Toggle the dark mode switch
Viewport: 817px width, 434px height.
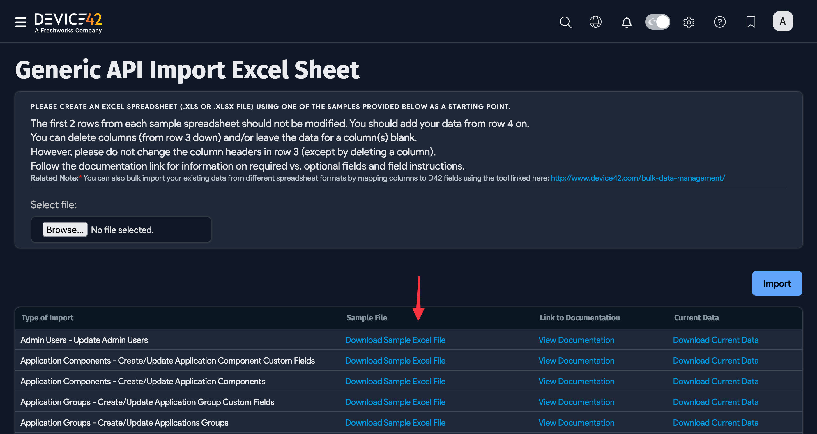[x=657, y=22]
